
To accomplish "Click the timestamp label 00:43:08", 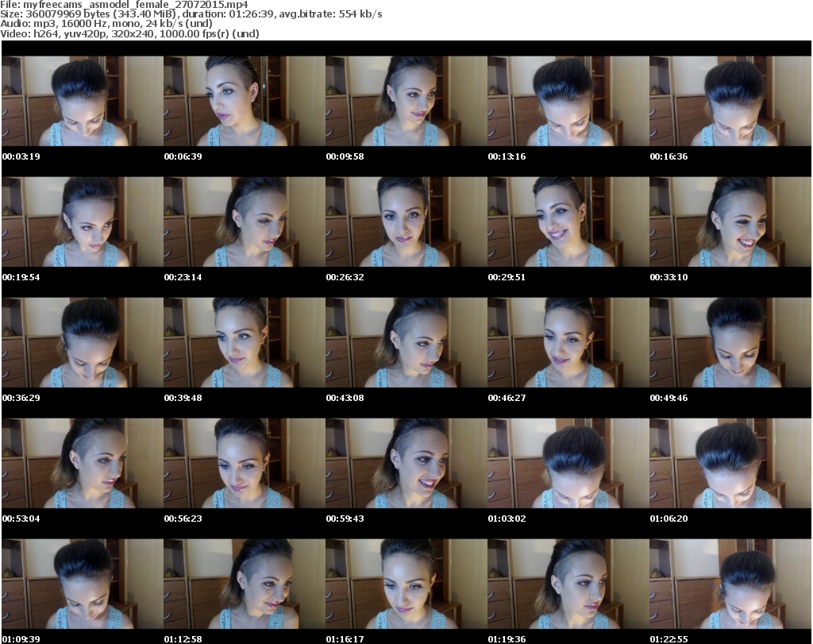I will (345, 398).
